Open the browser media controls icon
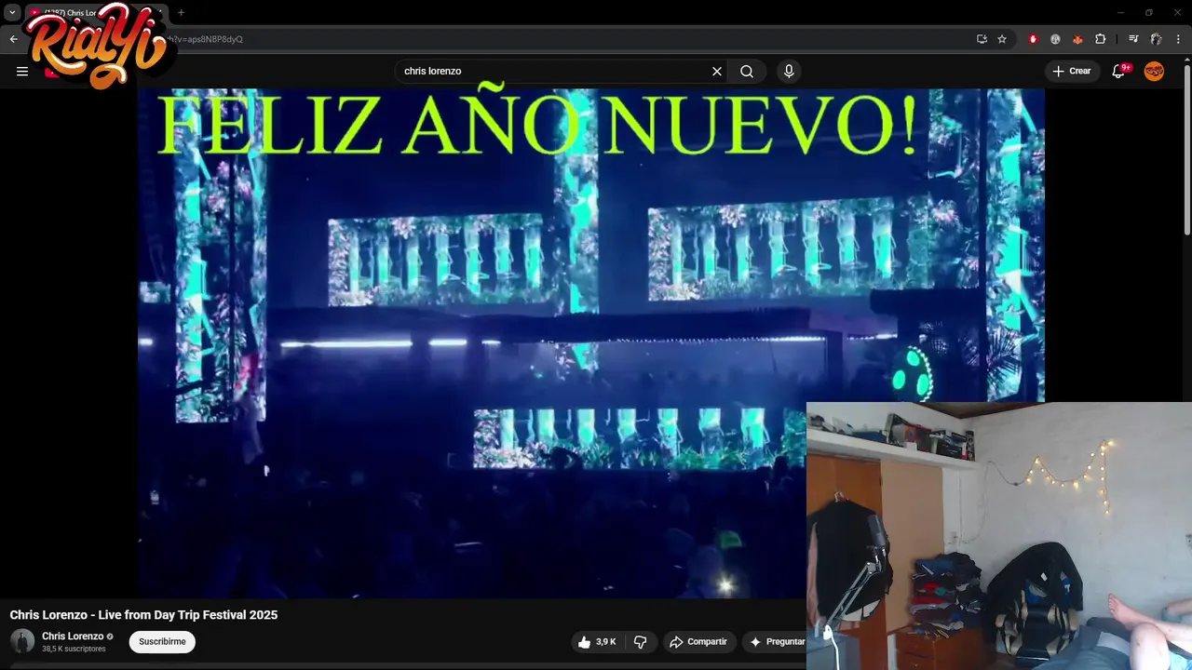 pyautogui.click(x=1133, y=39)
